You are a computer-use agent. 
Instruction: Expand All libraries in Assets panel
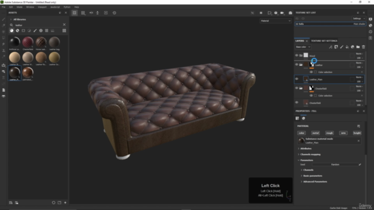(x=11, y=19)
